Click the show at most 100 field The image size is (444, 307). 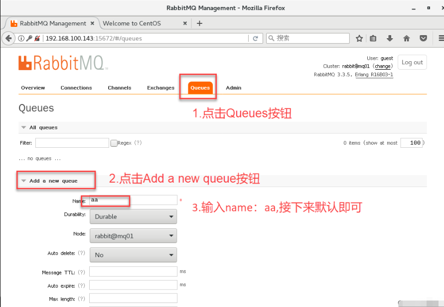412,143
